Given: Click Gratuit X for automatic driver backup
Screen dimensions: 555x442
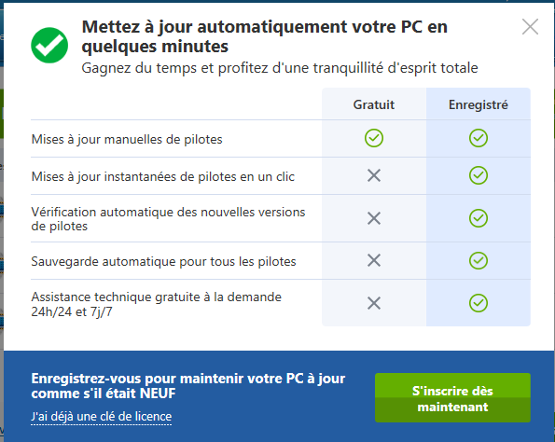Looking at the screenshot, I should point(374,260).
